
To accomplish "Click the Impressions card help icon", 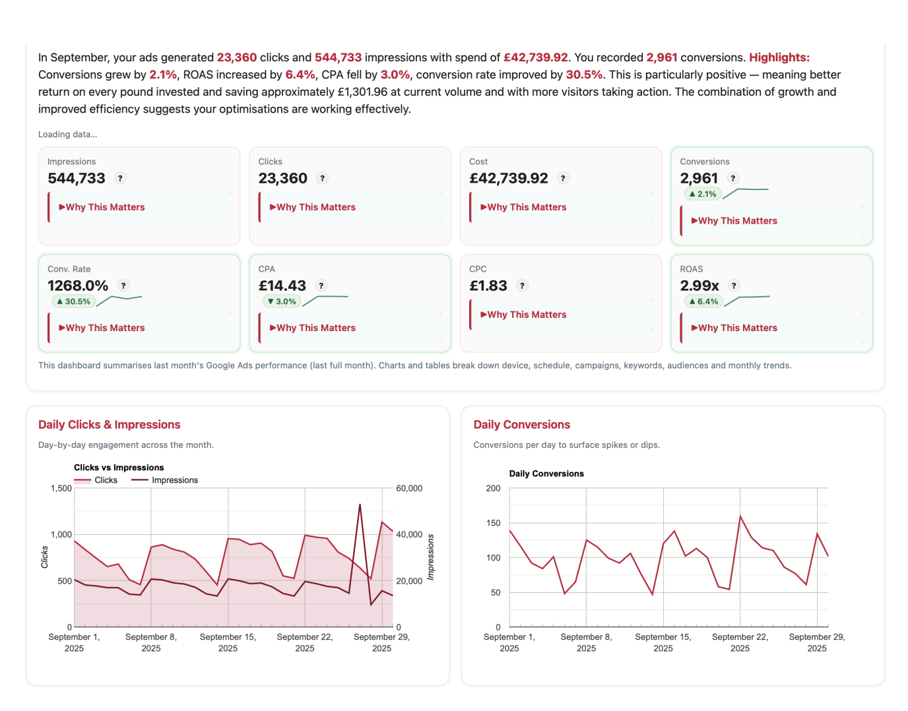I will 120,178.
